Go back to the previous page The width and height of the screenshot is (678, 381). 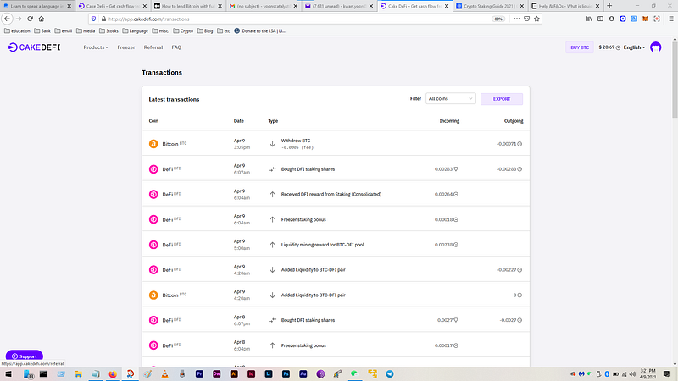(7, 19)
